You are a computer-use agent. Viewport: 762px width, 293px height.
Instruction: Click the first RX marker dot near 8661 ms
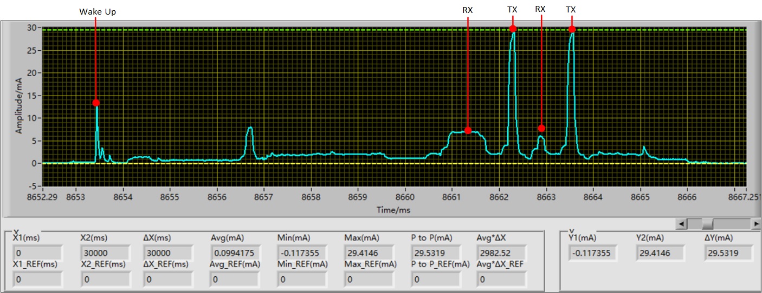point(468,130)
